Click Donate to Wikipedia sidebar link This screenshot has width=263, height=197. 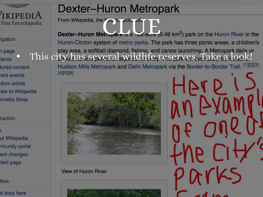click(18, 92)
